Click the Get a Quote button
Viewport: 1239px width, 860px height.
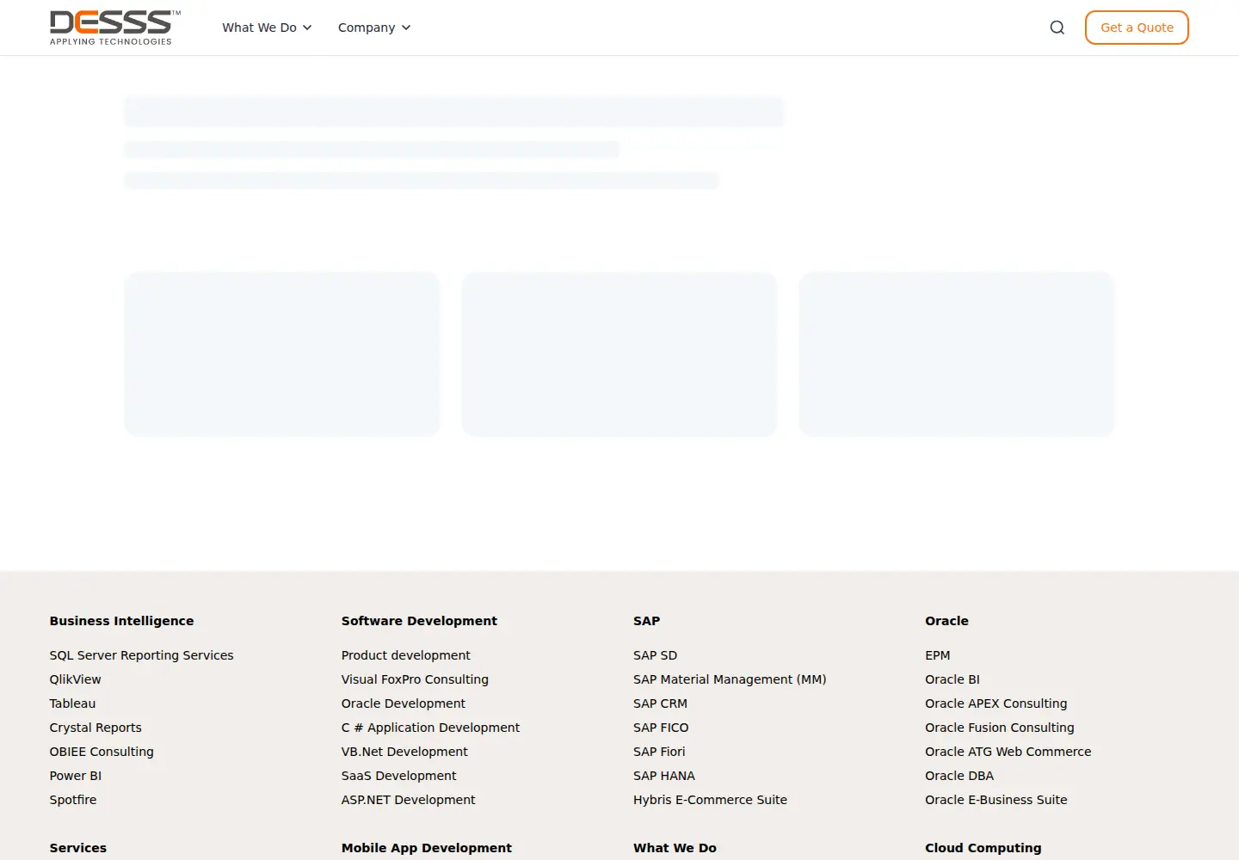tap(1137, 28)
